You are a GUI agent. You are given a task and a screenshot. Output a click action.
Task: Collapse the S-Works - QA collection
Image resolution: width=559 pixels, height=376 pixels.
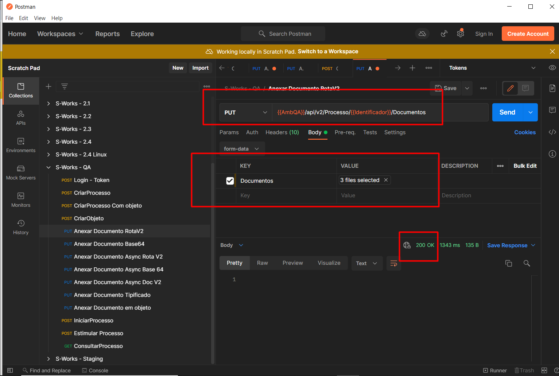click(48, 167)
